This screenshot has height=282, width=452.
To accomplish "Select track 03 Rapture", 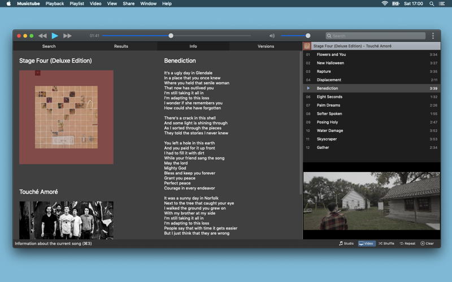I will [x=372, y=72].
